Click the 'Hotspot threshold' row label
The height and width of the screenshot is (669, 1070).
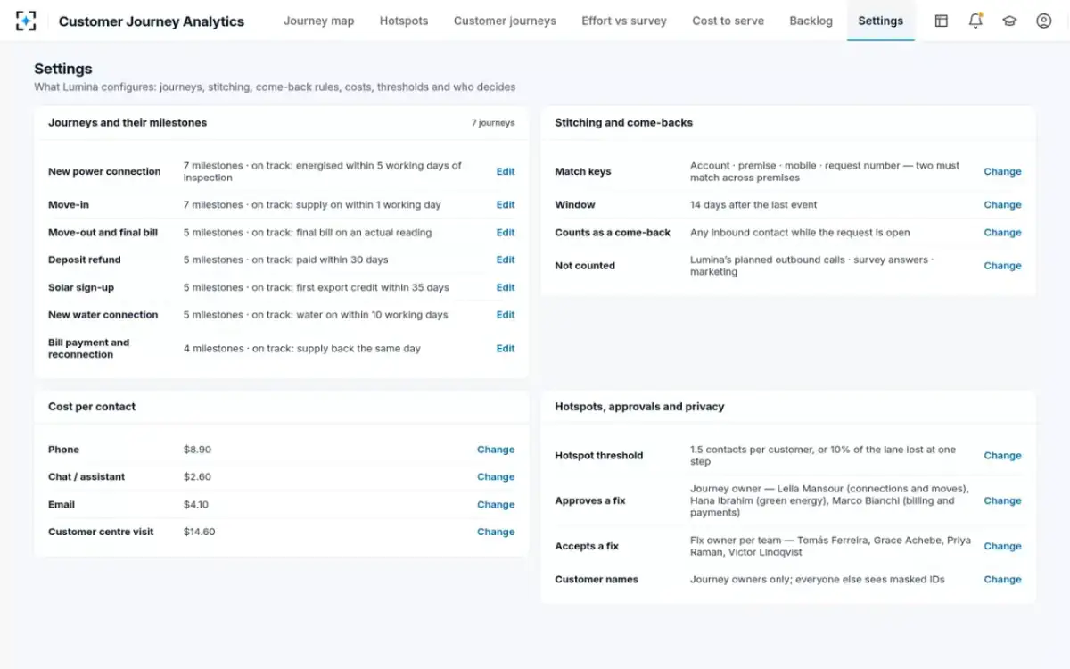click(x=599, y=455)
